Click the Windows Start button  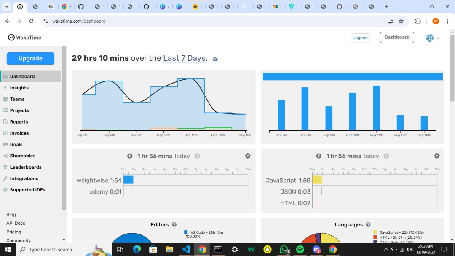tap(8, 249)
